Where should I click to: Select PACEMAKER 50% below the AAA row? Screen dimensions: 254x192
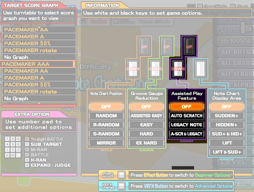39,85
